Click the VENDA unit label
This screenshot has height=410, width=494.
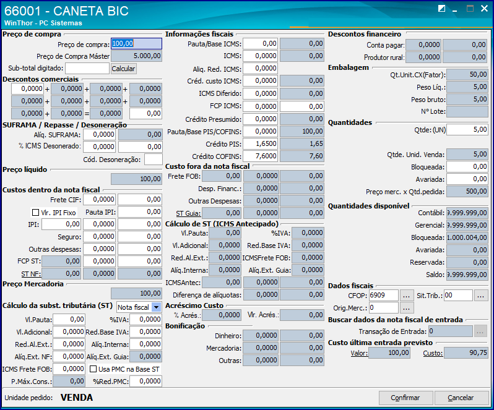pos(77,398)
